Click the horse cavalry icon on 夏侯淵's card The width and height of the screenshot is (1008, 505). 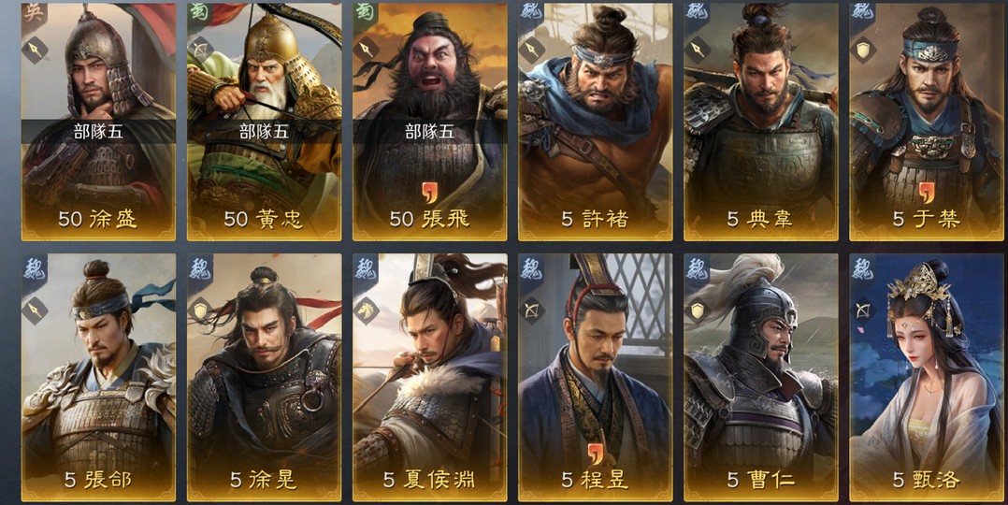tap(366, 310)
